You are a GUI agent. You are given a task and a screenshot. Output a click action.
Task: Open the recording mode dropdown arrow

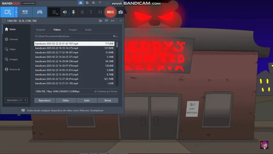pyautogui.click(x=16, y=12)
